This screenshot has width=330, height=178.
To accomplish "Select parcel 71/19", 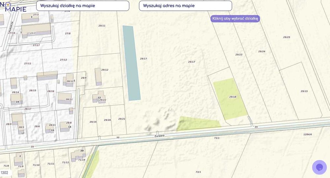I will point(82,160).
